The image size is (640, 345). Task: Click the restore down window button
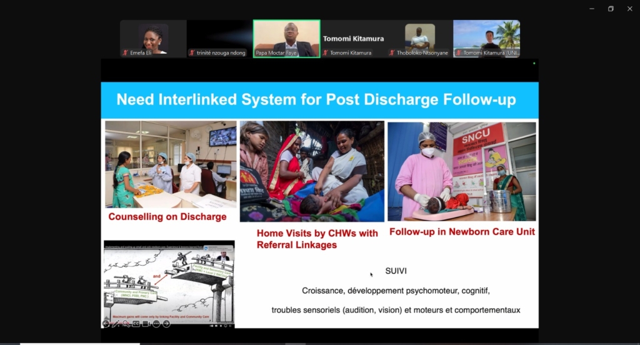[611, 9]
